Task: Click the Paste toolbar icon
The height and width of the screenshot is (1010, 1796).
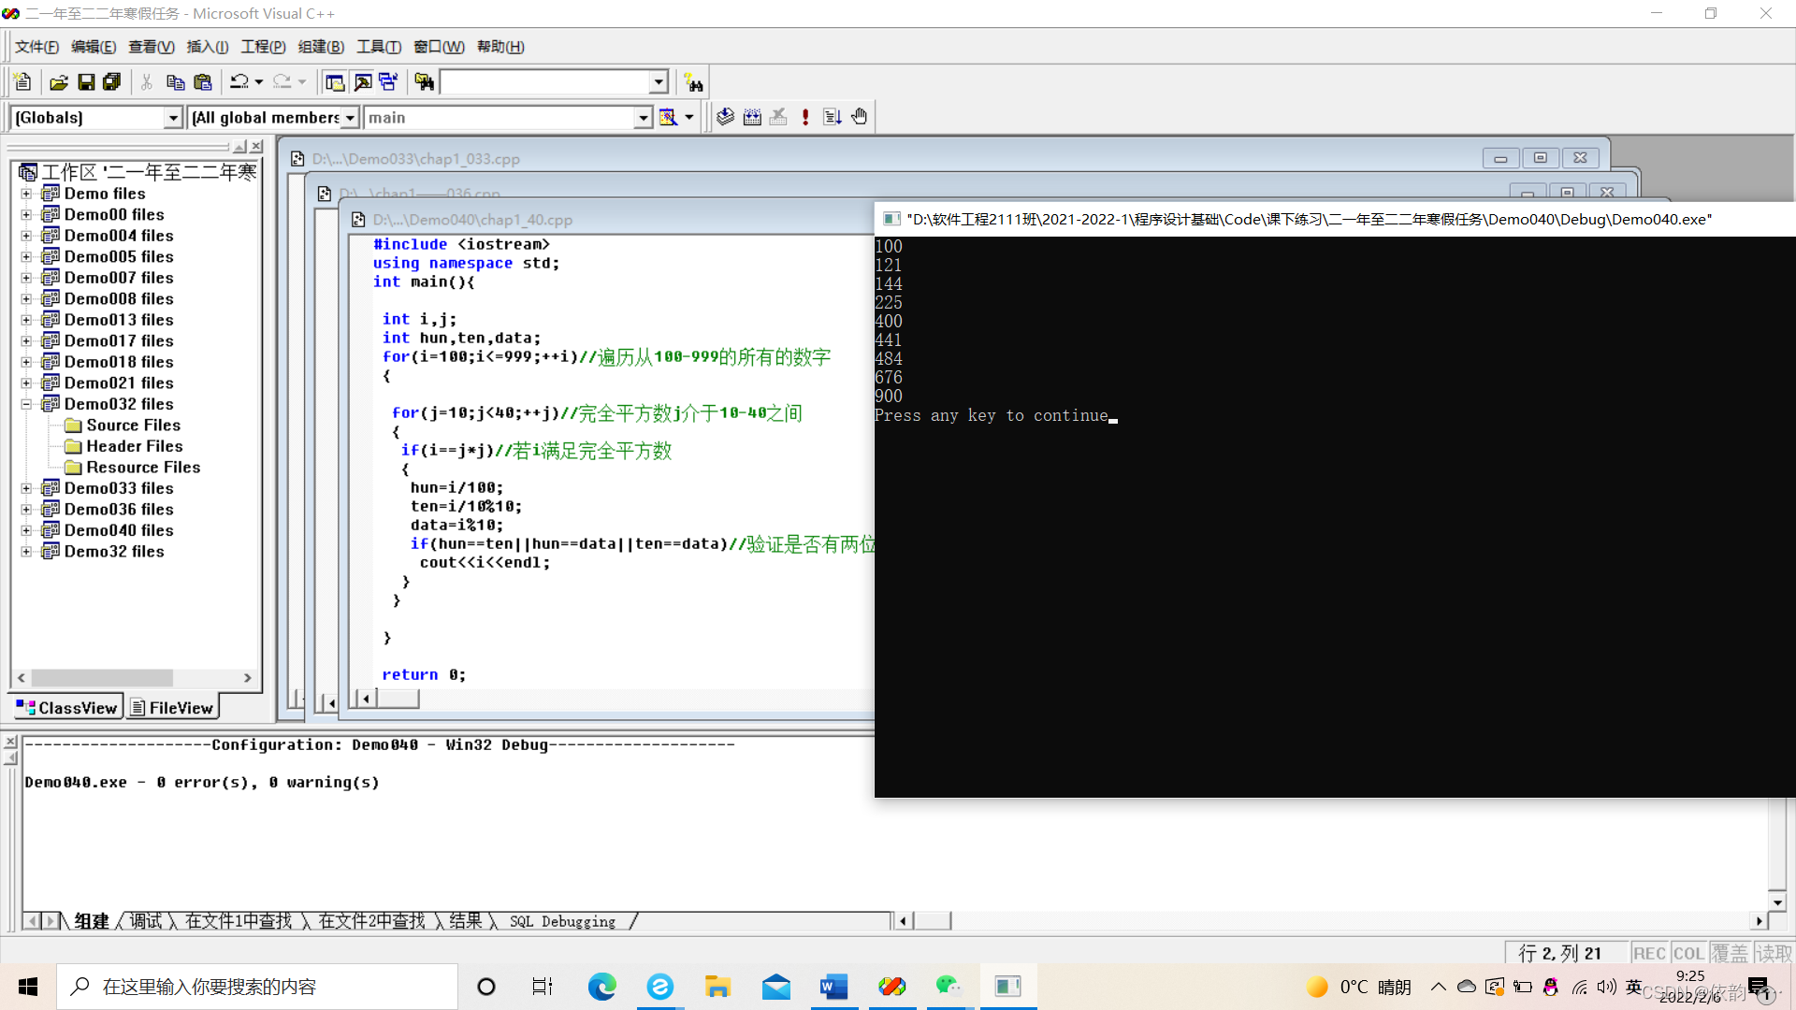Action: coord(202,82)
